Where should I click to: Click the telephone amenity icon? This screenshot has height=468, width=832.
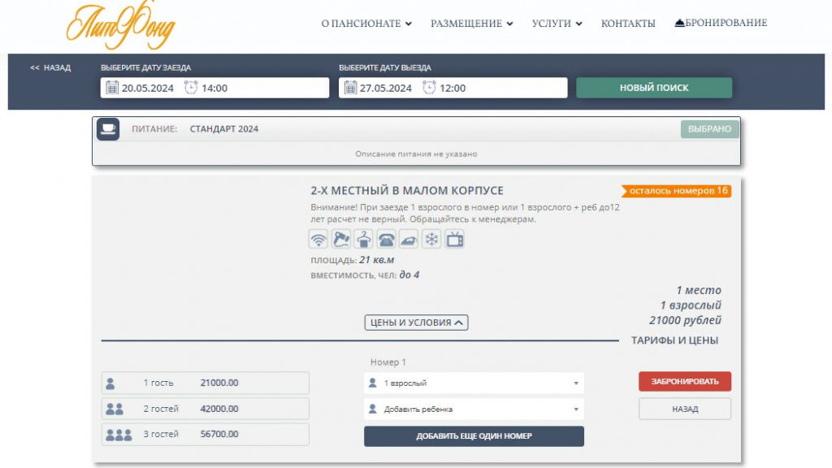pyautogui.click(x=387, y=239)
